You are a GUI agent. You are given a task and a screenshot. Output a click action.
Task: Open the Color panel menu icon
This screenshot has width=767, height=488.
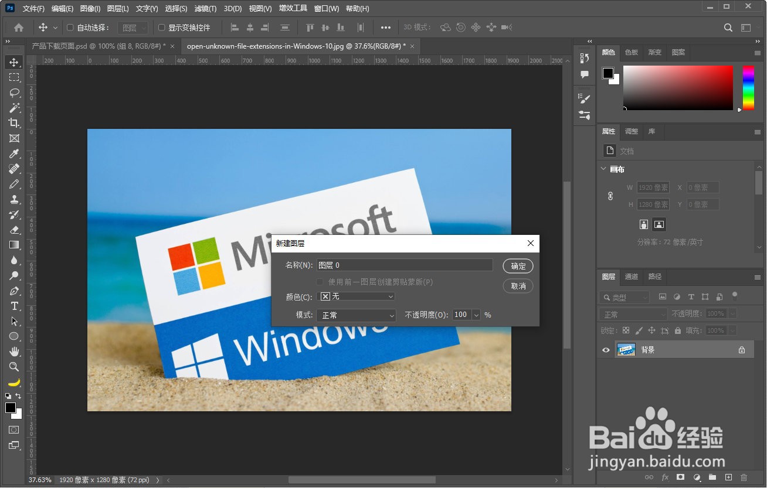pyautogui.click(x=758, y=53)
